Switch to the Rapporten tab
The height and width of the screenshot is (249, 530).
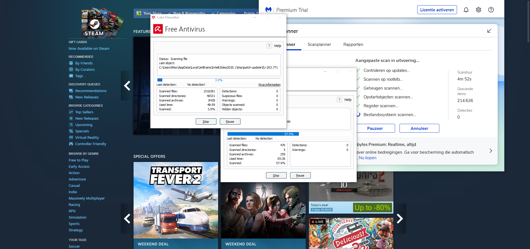click(x=353, y=44)
